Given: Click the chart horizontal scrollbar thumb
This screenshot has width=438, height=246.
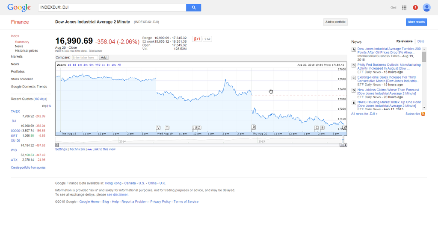Looking at the screenshot, I should point(342,145).
